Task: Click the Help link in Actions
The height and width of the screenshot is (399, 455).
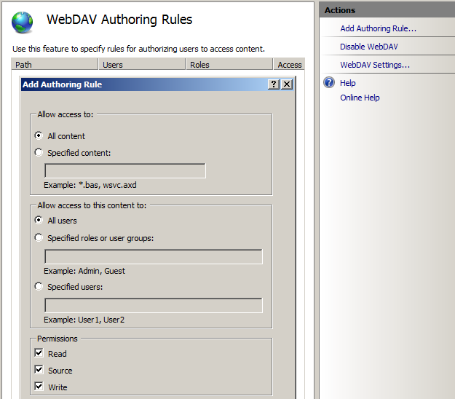Action: pos(348,83)
